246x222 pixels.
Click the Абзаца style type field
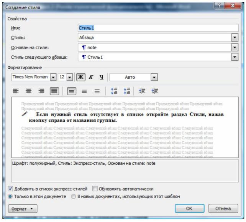[155, 38]
